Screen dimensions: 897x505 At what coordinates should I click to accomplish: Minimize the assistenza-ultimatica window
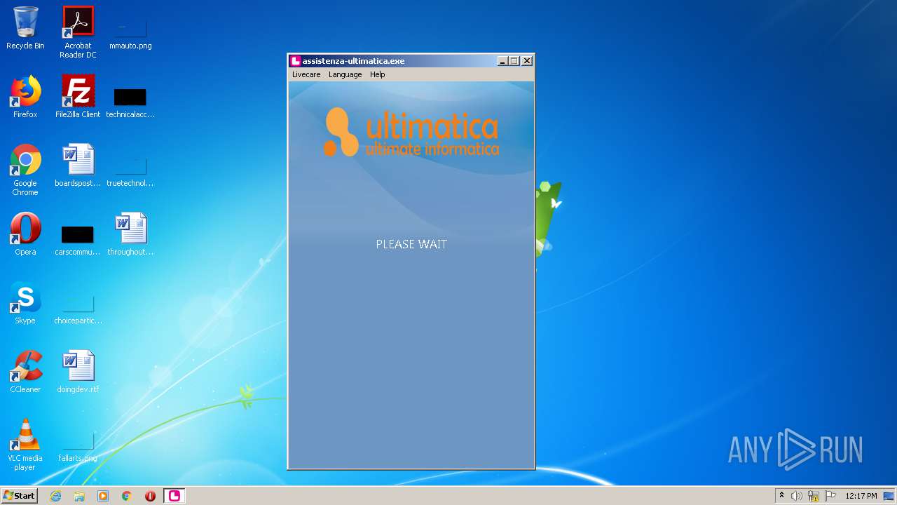coord(502,61)
